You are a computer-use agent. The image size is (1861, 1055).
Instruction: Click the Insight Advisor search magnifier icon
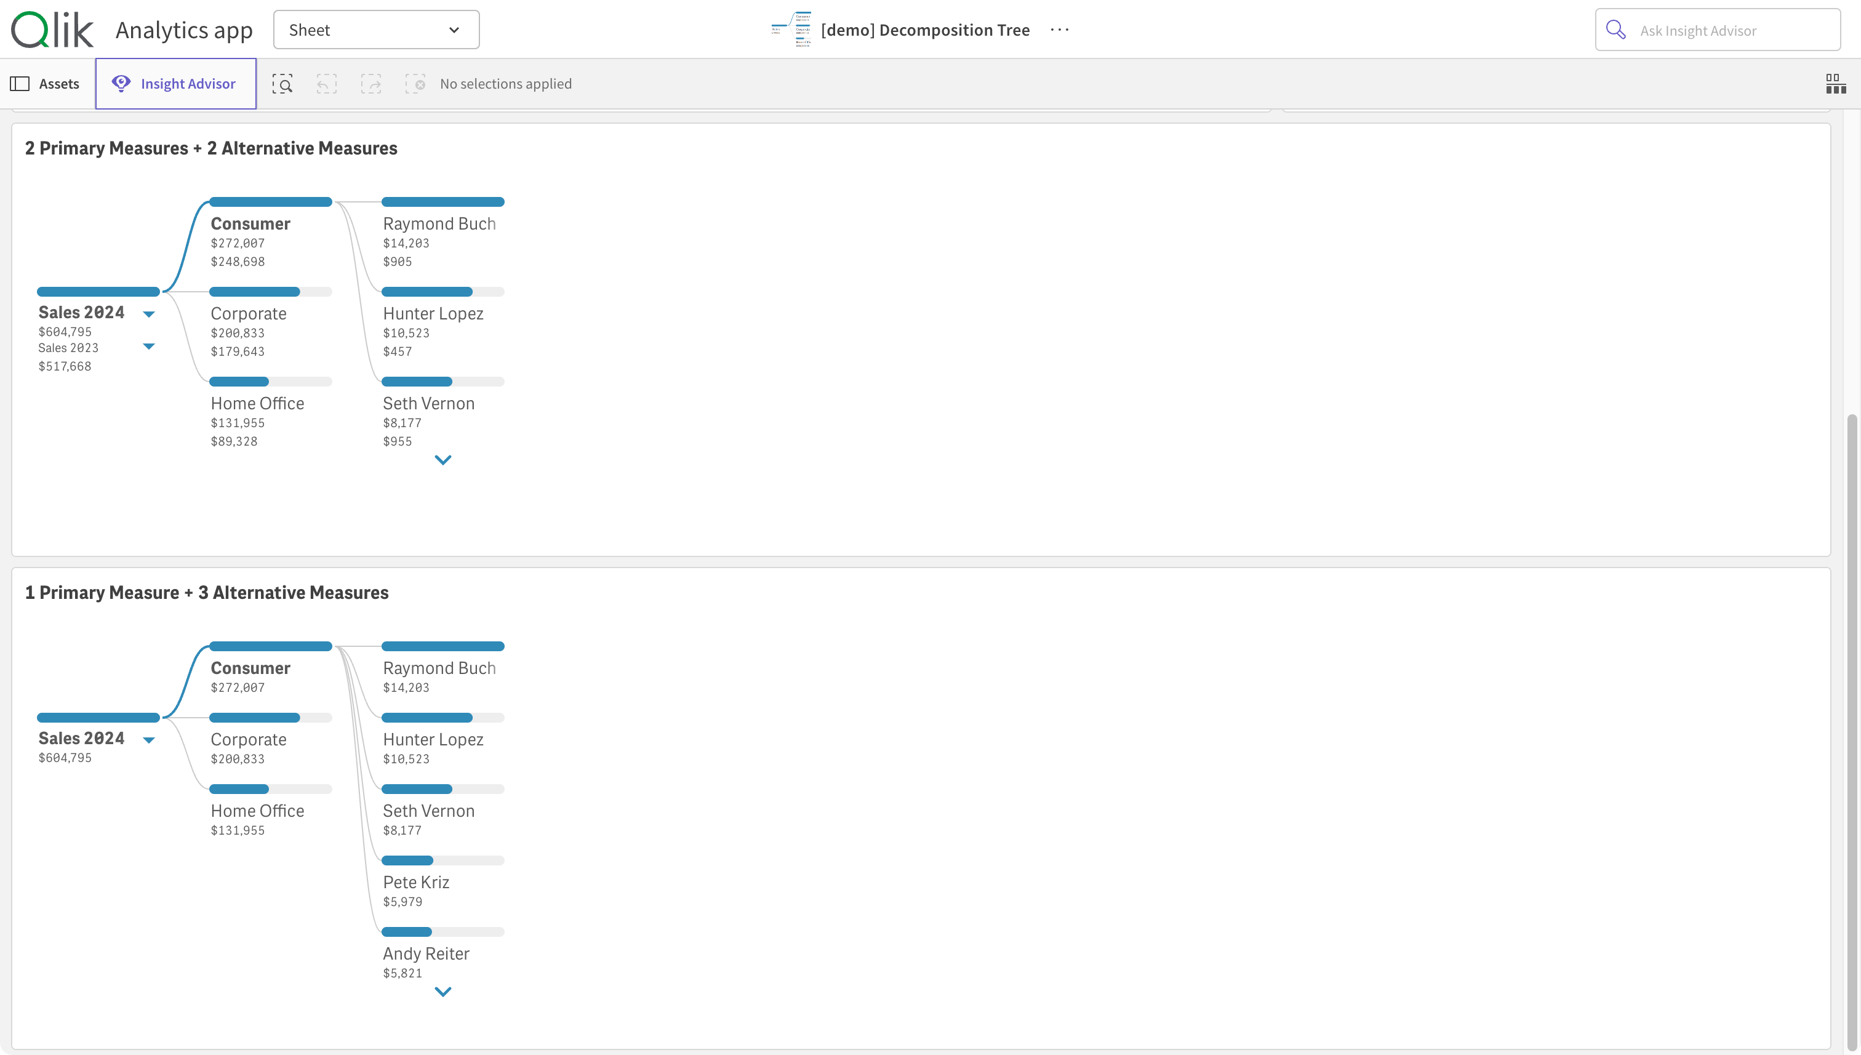point(1615,30)
